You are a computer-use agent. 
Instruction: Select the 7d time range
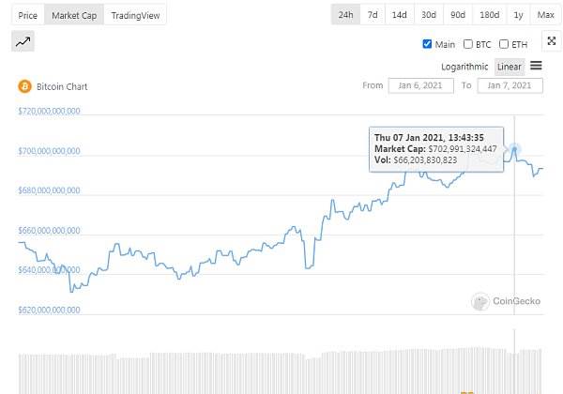click(x=373, y=15)
